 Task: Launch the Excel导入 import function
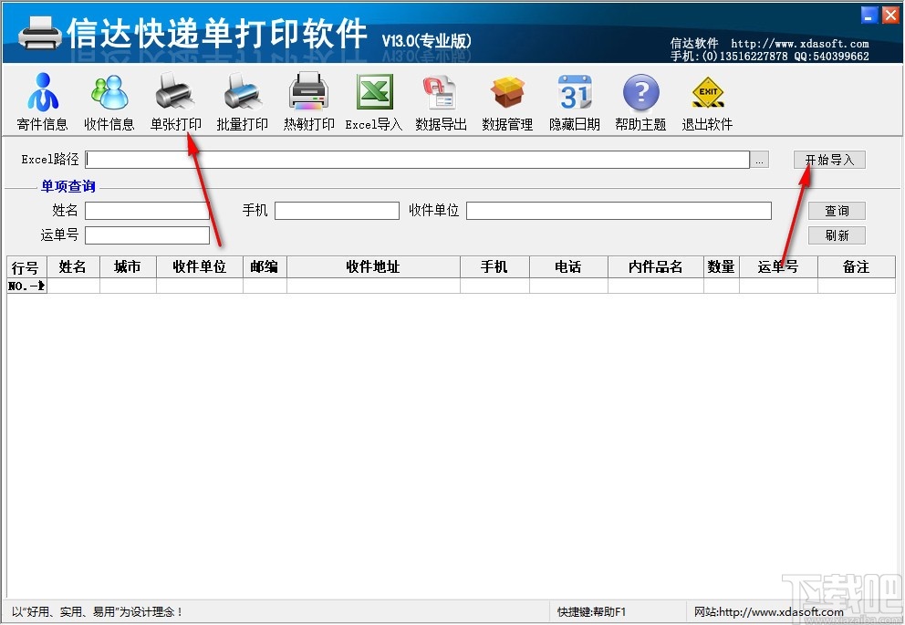[x=373, y=100]
